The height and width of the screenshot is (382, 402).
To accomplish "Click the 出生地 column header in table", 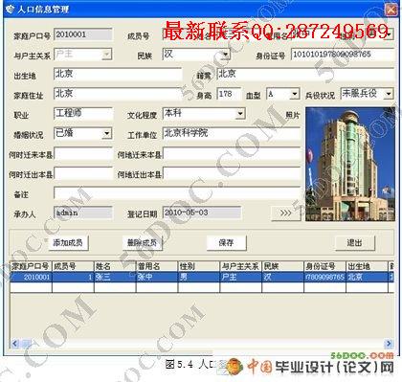I will click(x=367, y=266).
